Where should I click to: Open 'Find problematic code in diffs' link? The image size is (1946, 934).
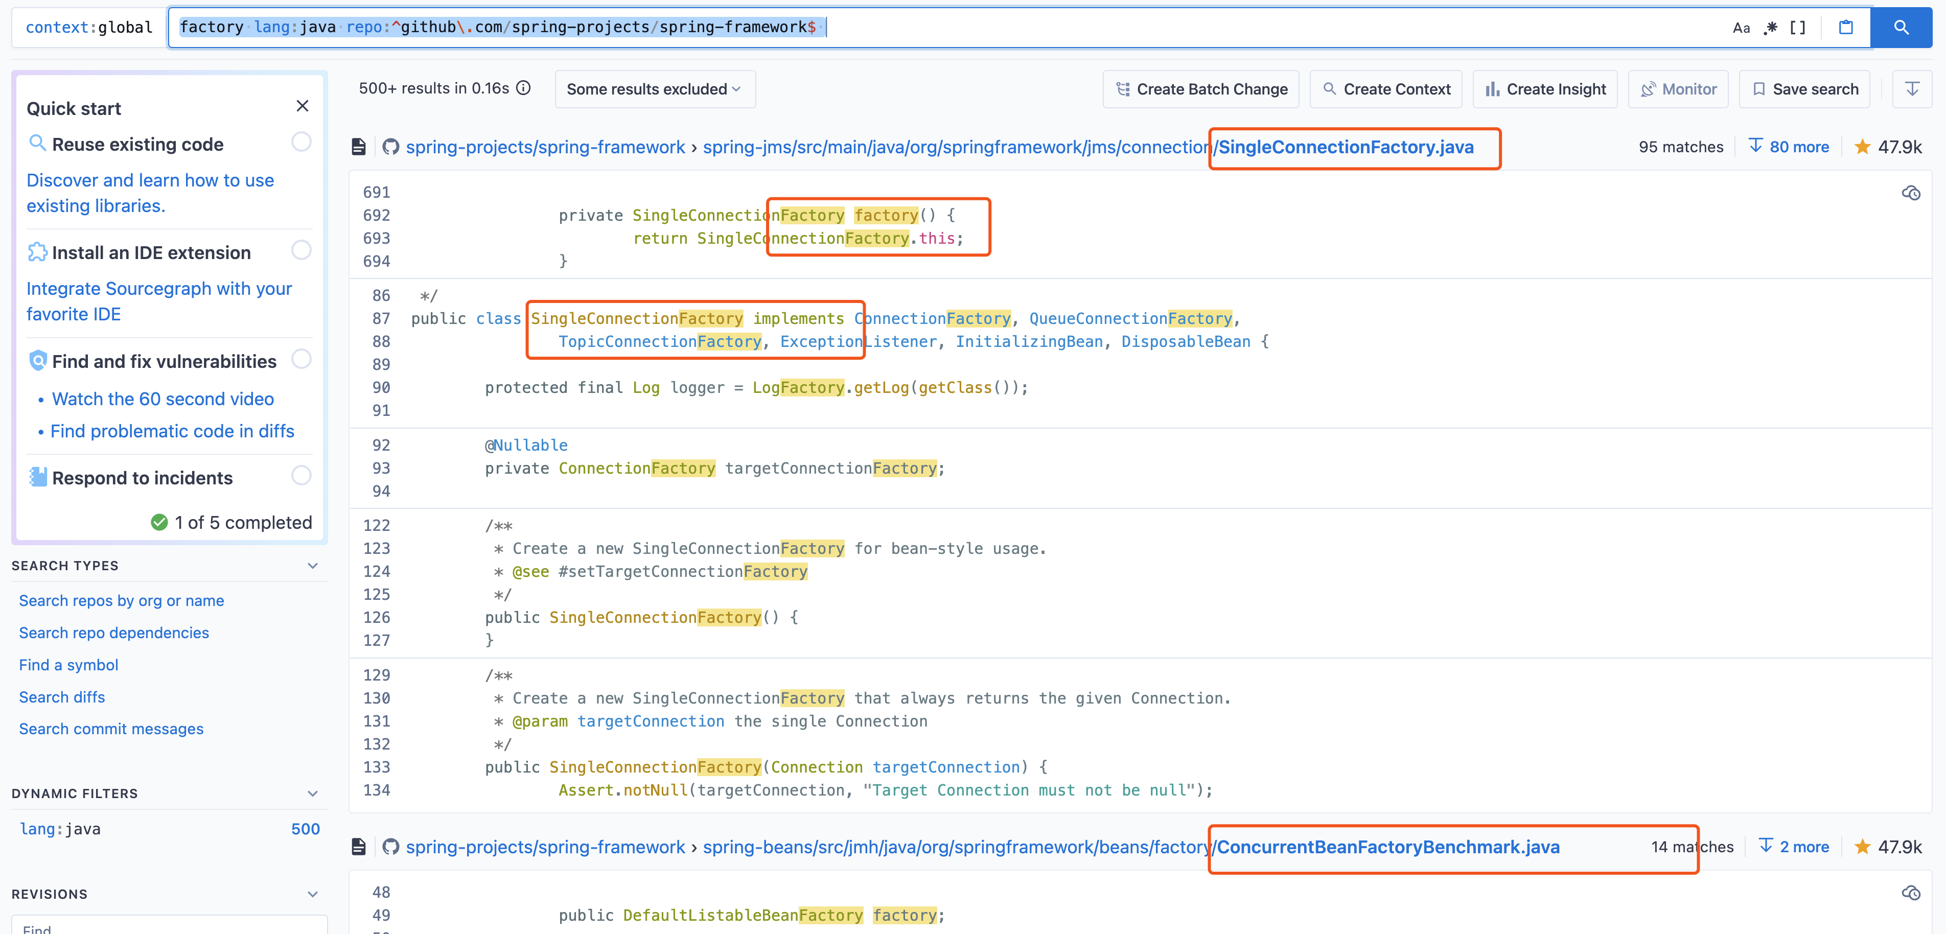[x=172, y=431]
